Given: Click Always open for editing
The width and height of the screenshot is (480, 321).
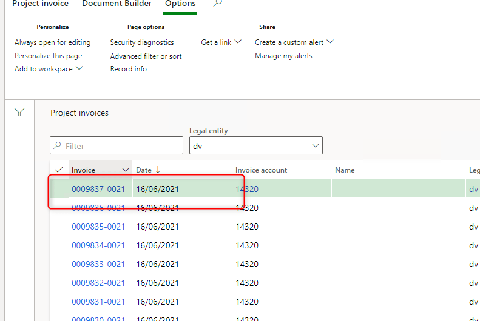Looking at the screenshot, I should (x=52, y=42).
